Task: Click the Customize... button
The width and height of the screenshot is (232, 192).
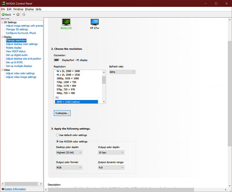Action: point(62,113)
